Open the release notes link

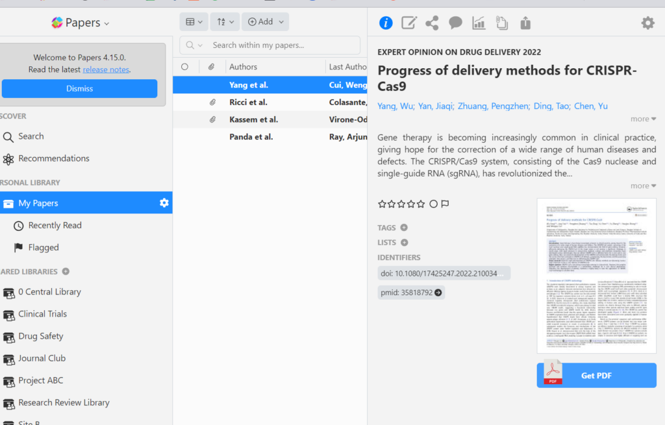tap(106, 69)
